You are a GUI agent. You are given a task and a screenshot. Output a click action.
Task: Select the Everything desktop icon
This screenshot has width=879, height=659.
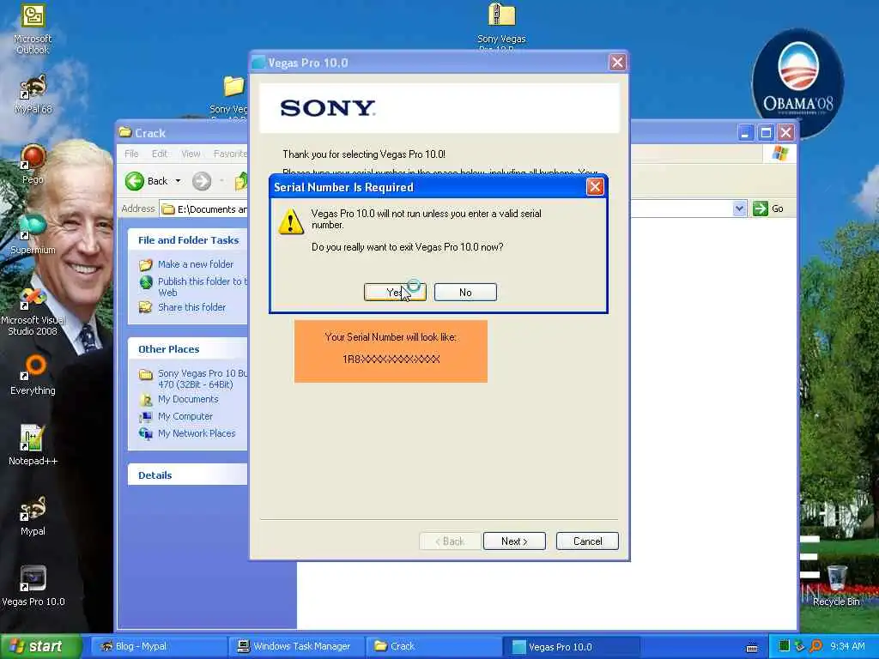[33, 376]
